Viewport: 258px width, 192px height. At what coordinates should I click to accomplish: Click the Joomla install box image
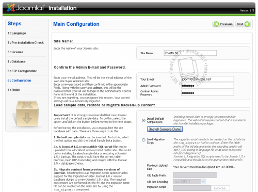[x=27, y=114]
